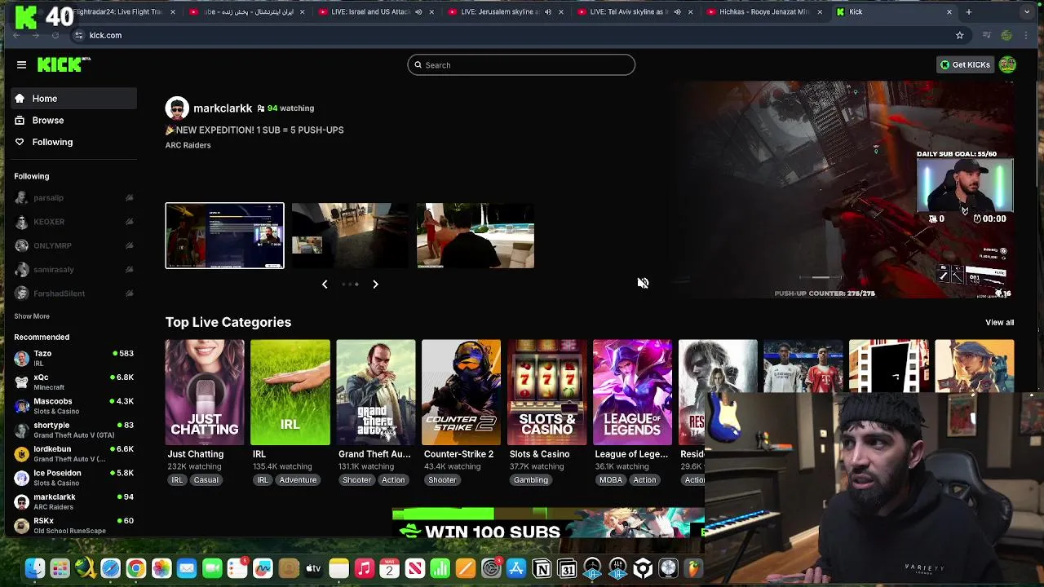Mute the LIVE: Jerusalem skyline tab audio

click(547, 12)
